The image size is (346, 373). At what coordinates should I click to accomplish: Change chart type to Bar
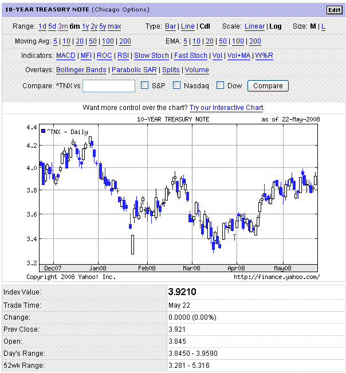[170, 26]
